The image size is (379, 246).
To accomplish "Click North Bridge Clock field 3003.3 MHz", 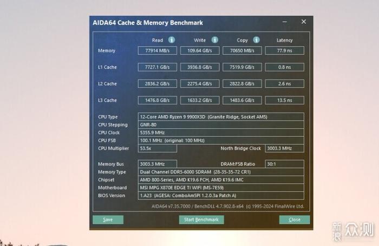I will pos(284,148).
